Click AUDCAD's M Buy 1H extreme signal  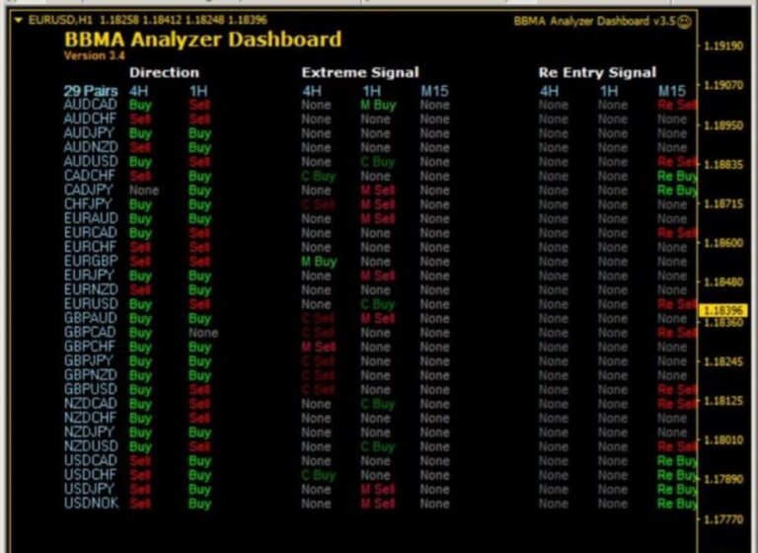pos(378,105)
